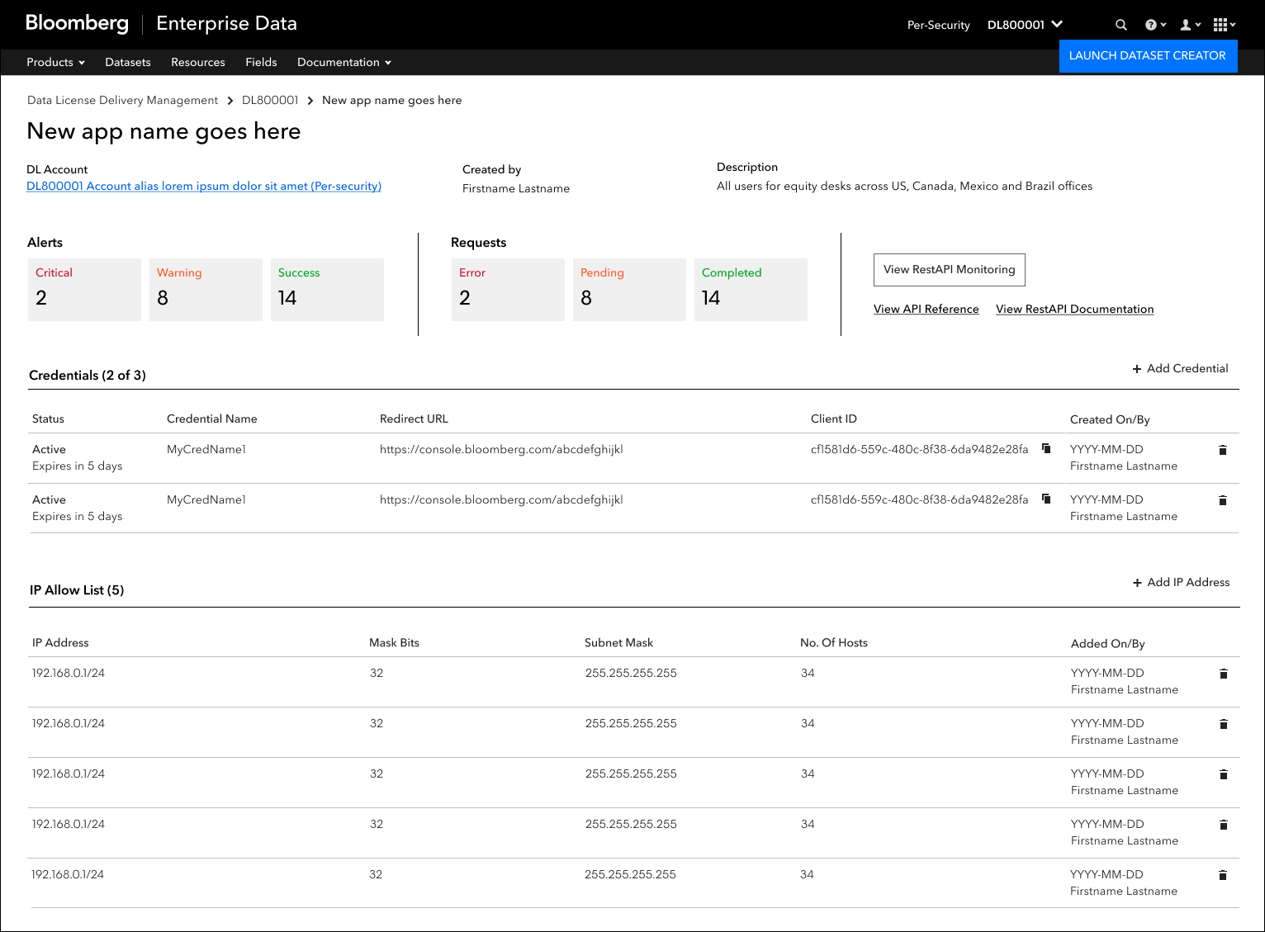Image resolution: width=1265 pixels, height=932 pixels.
Task: Delete the second MyCredName1 credential
Action: pos(1223,500)
